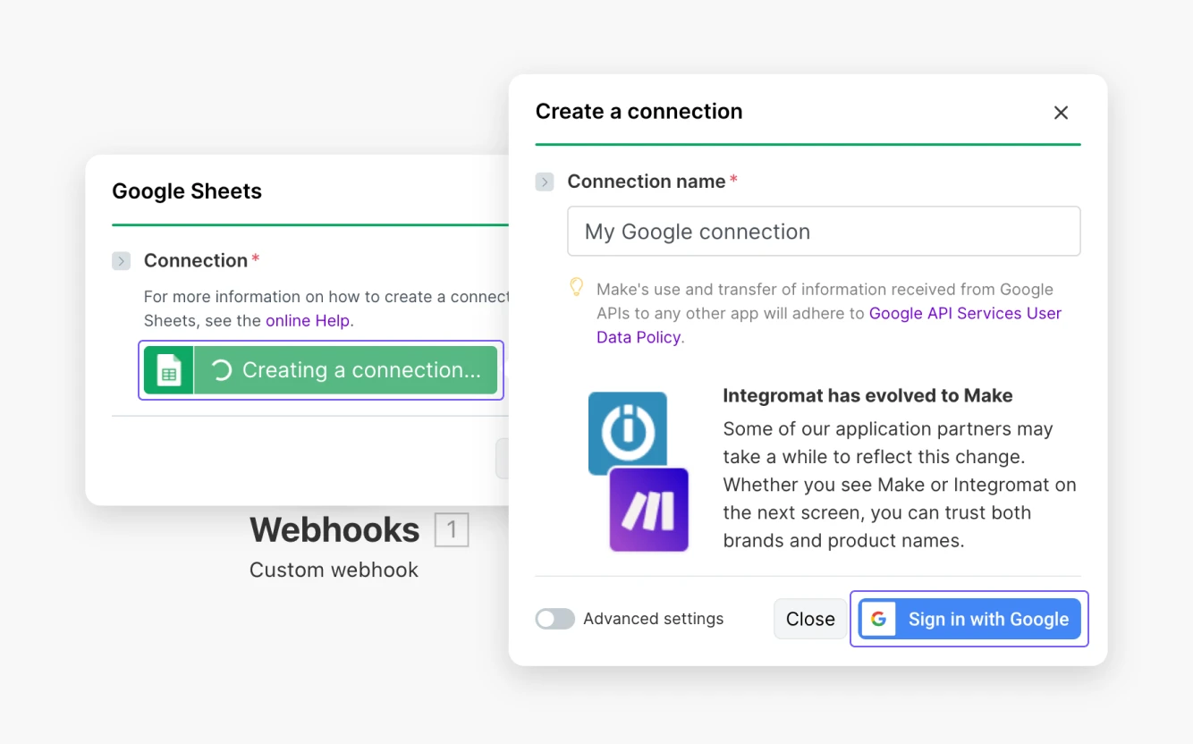Image resolution: width=1193 pixels, height=744 pixels.
Task: Select the Google Sheets panel header
Action: (186, 190)
